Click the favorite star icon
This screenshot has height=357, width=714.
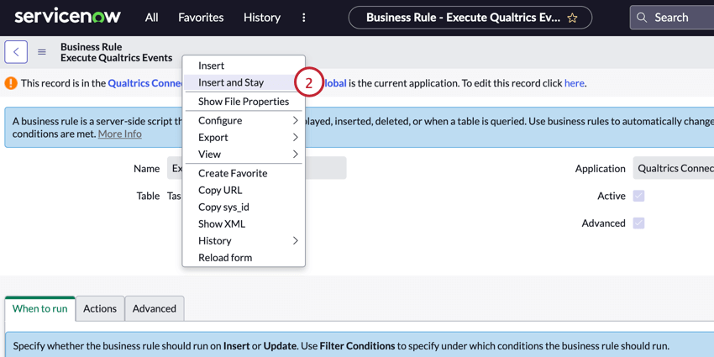pos(573,18)
